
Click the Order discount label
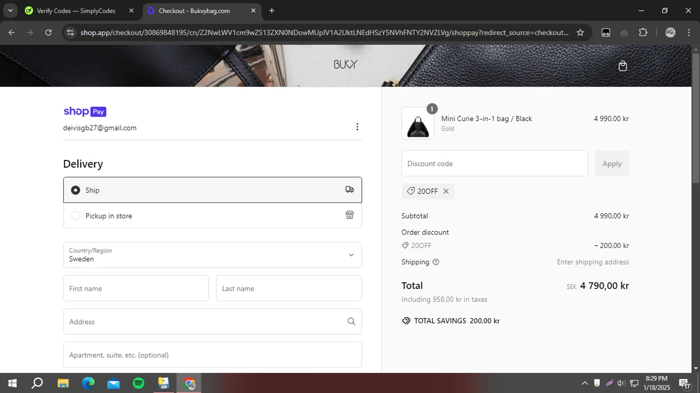click(425, 232)
